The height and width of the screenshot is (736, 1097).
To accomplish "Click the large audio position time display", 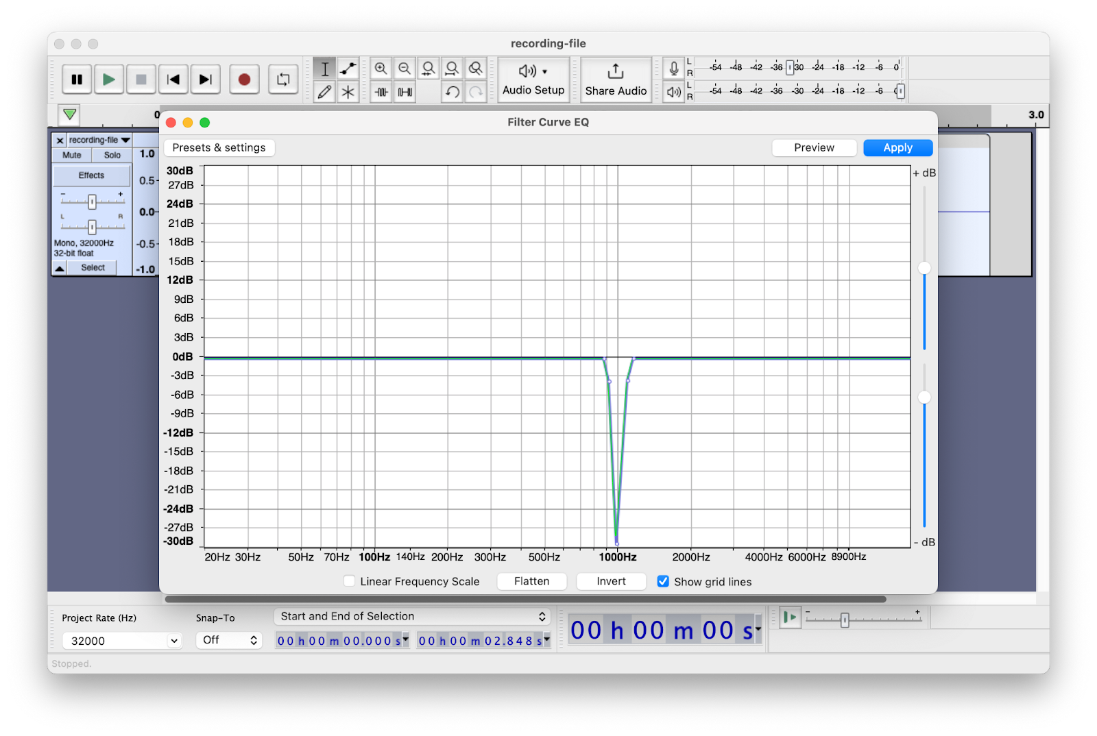I will coord(661,630).
